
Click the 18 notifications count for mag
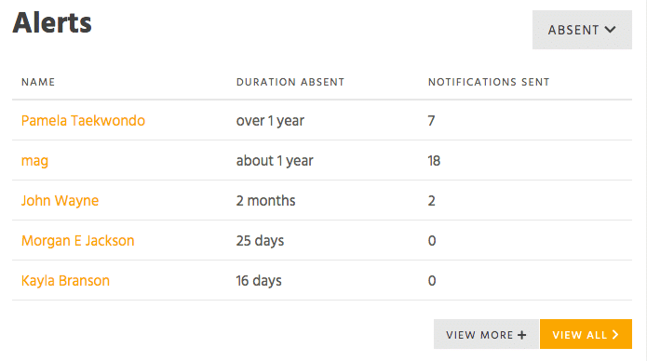pos(434,160)
